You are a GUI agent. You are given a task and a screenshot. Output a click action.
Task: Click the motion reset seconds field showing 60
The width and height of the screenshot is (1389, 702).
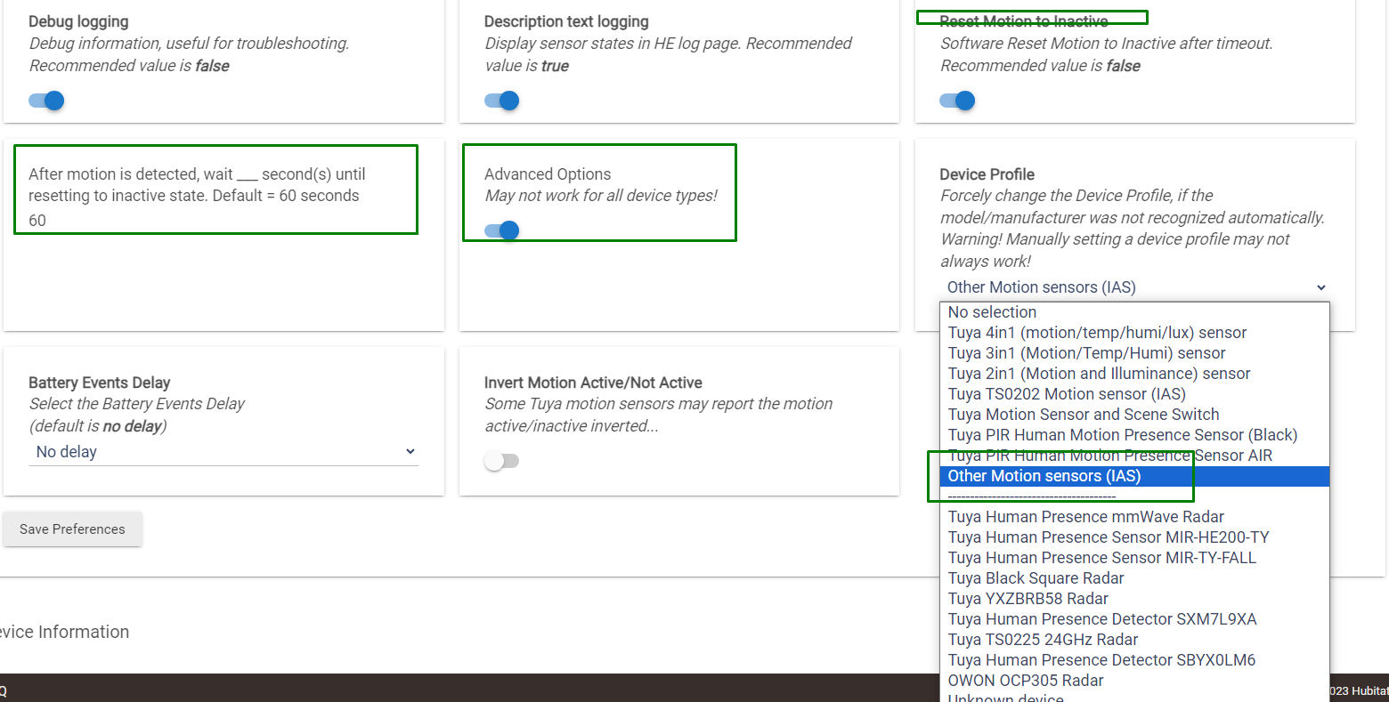pyautogui.click(x=216, y=221)
